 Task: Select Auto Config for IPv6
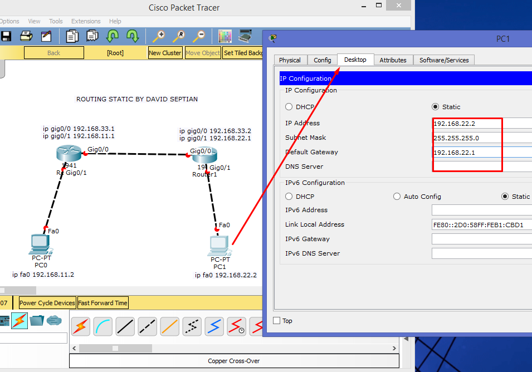coord(397,196)
